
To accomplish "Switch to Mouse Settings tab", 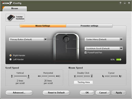I will click(x=43, y=26).
